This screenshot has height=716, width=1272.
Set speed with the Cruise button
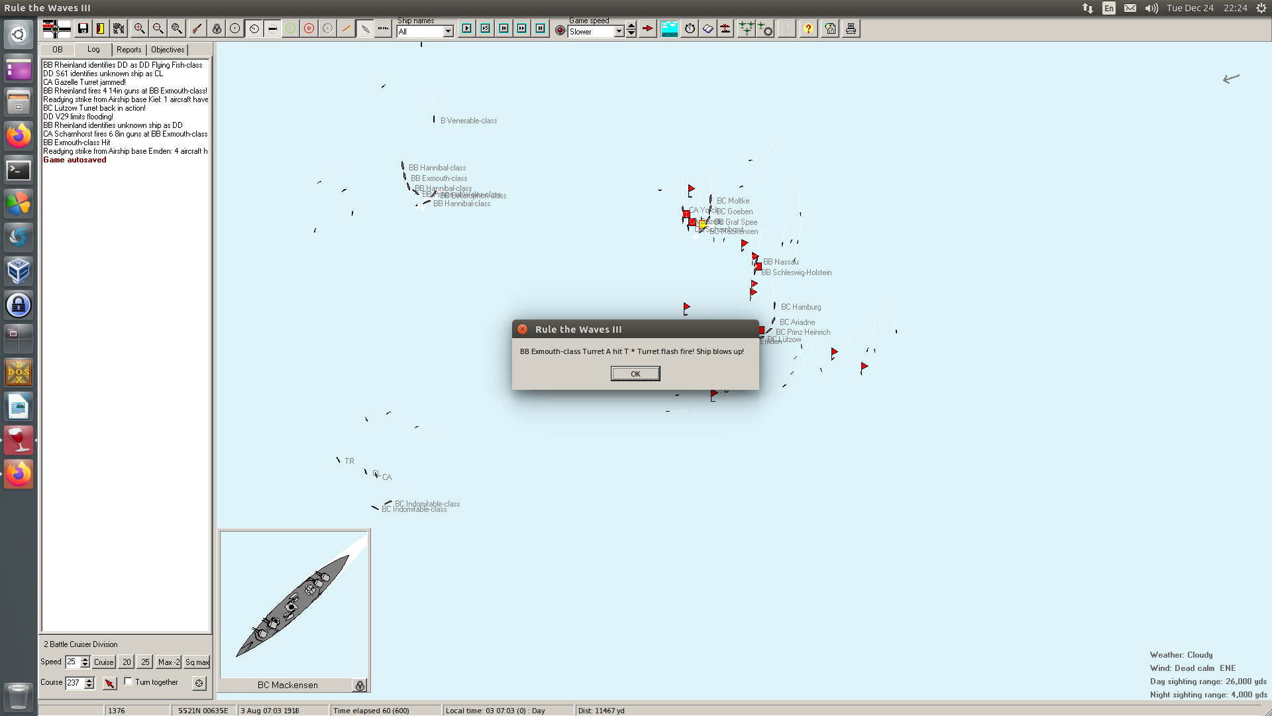coord(103,662)
